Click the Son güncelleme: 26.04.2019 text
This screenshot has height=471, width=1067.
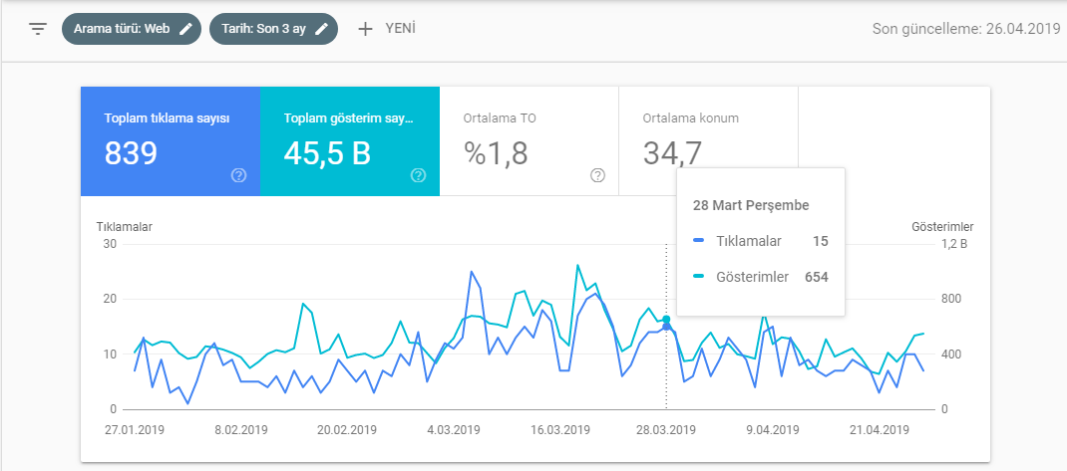coord(966,29)
